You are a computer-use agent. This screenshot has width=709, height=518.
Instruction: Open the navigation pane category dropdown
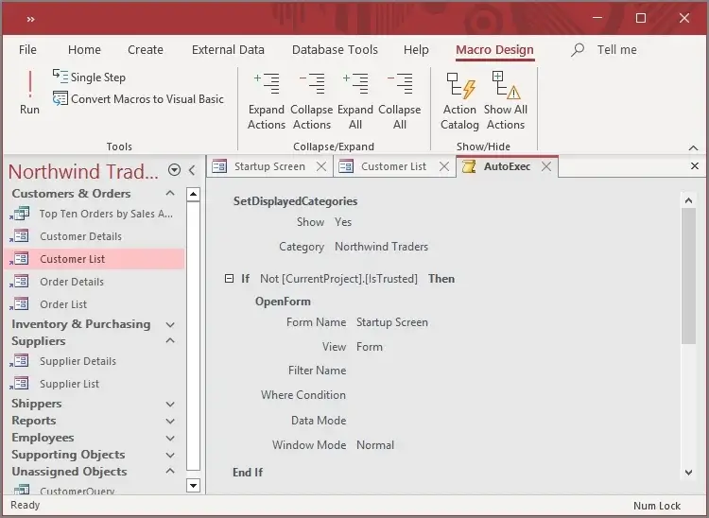[x=174, y=170]
